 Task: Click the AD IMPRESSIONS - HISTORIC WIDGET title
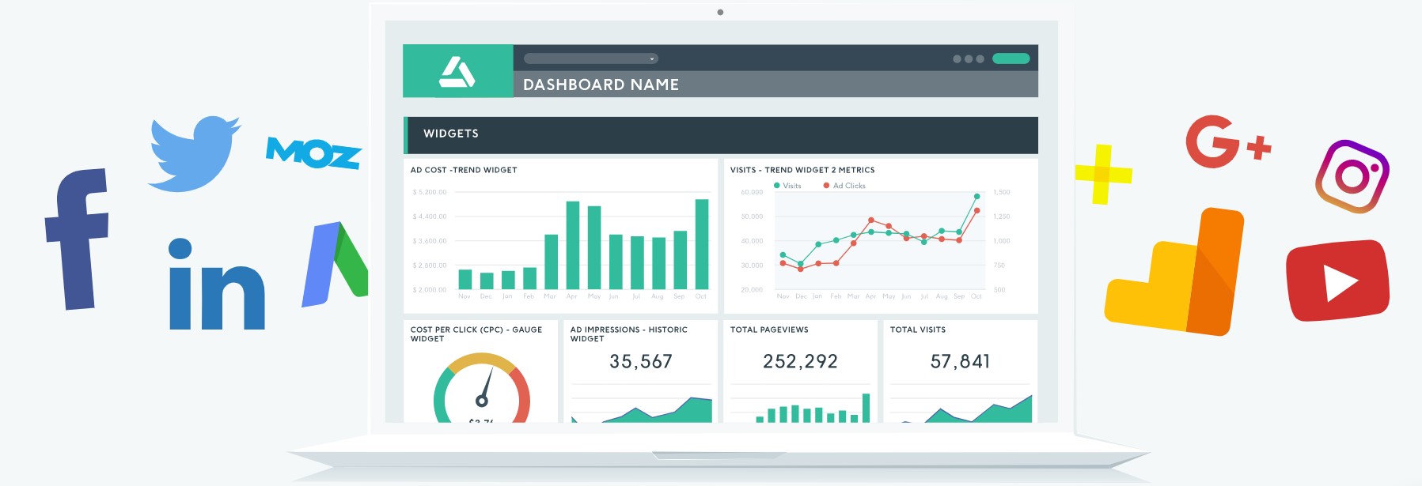[x=629, y=334]
